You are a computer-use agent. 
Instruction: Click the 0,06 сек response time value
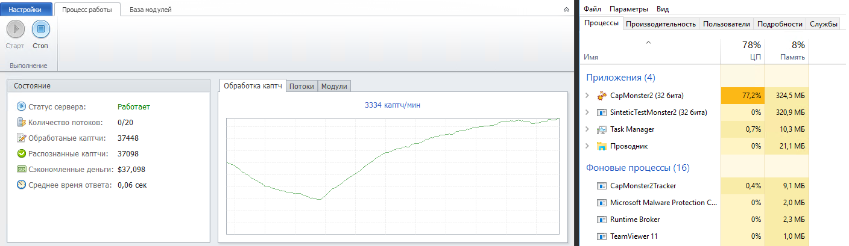pos(132,185)
